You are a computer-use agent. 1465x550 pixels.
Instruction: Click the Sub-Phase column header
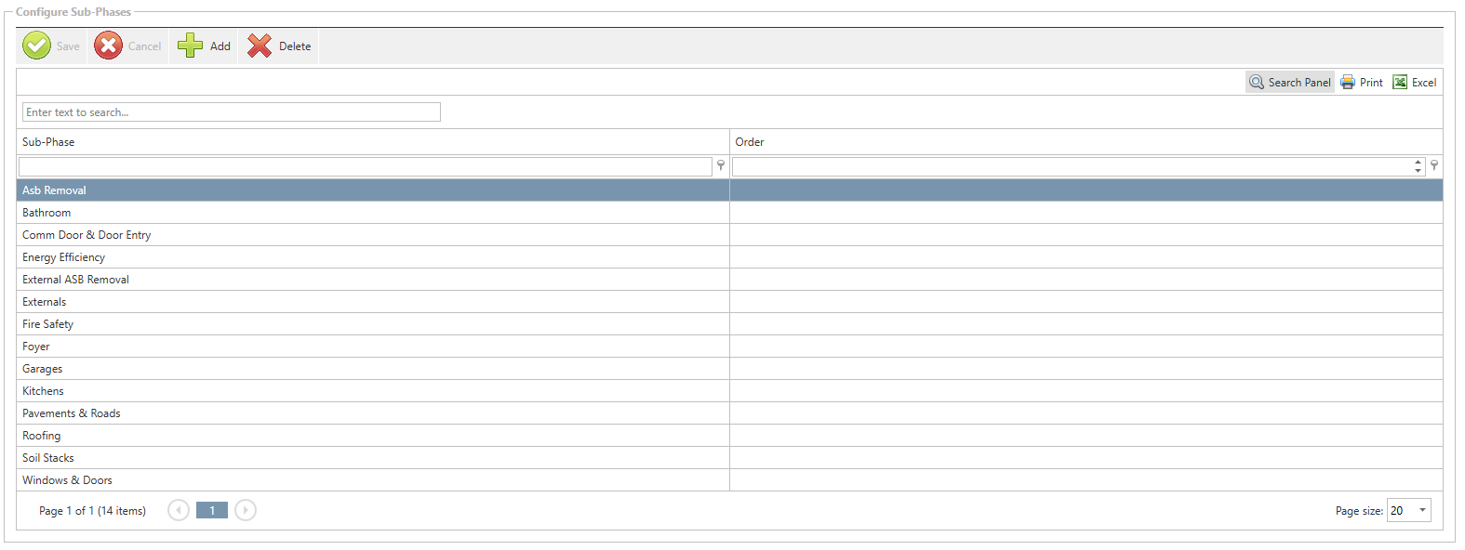[x=48, y=142]
